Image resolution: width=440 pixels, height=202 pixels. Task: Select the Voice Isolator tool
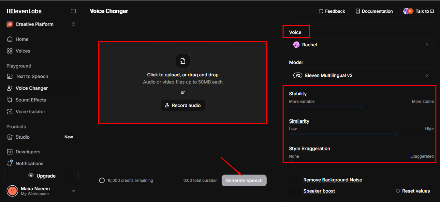click(30, 112)
